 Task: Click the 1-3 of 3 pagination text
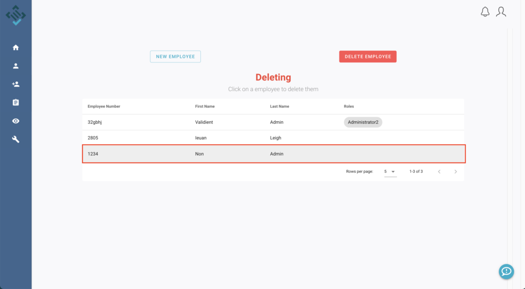coord(416,171)
